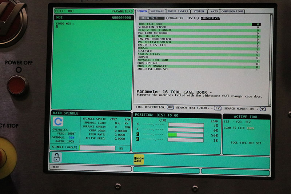The height and width of the screenshot is (194, 291).
Task: Select the TOOL CAGE DOOR parameter row
Action: point(199,24)
